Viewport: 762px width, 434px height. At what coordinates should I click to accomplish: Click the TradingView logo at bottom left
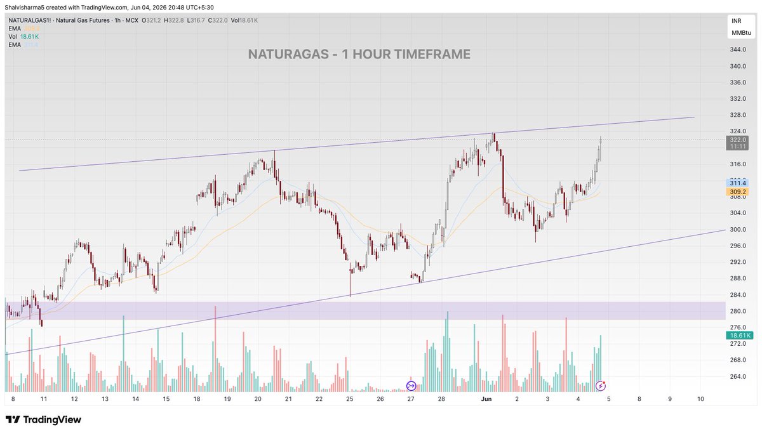click(x=43, y=420)
